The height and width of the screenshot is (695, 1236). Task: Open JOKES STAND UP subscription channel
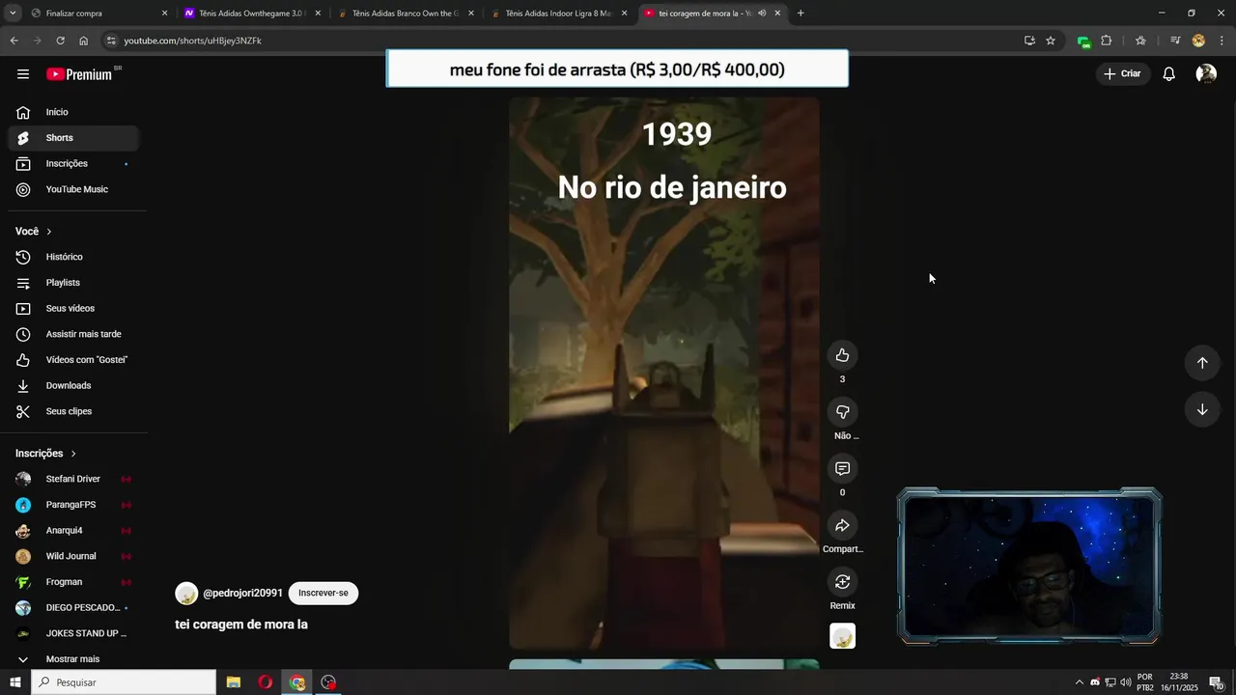point(73,633)
